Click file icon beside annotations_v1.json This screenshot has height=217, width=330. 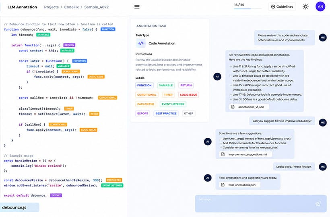tap(233, 107)
